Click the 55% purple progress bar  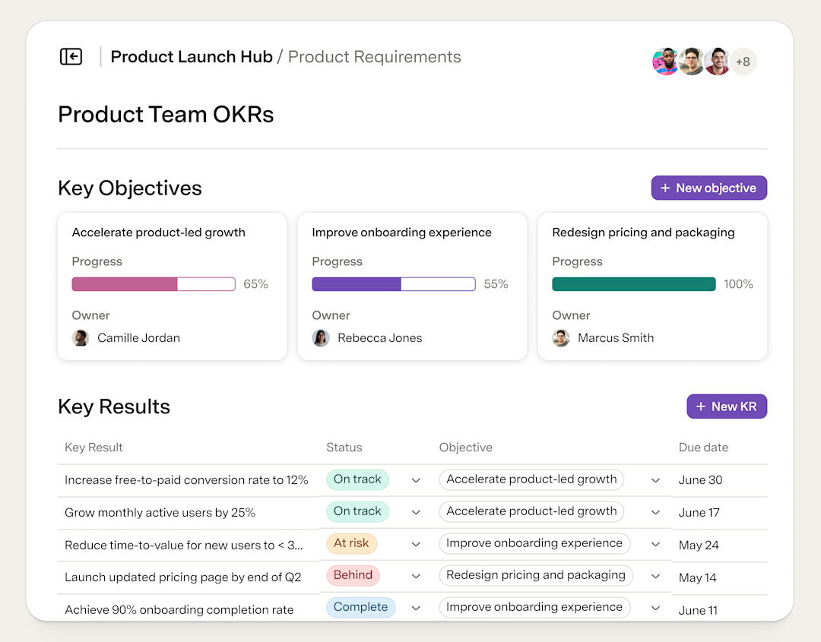tap(394, 284)
